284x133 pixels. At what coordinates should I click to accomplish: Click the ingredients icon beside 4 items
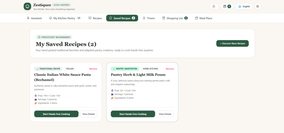coord(112,98)
